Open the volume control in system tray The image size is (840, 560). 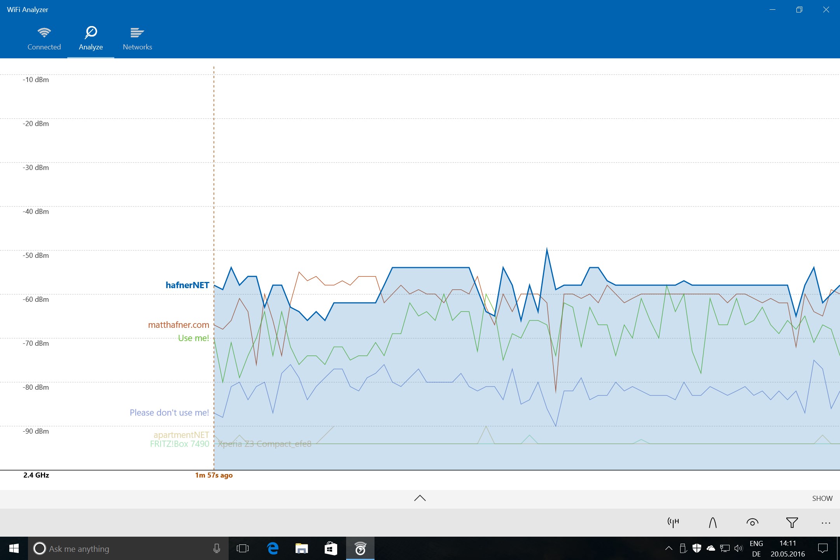pos(738,548)
